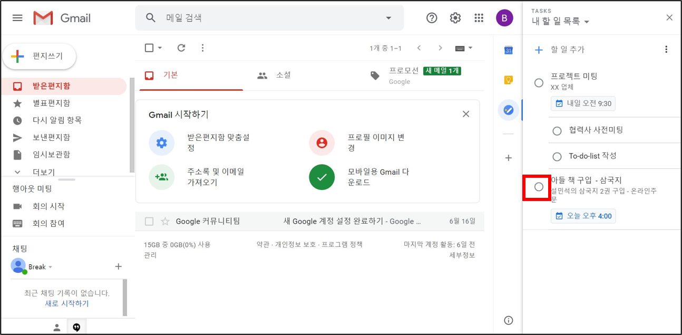
Task: Dismiss the Gmail 시작하기 card
Action: pos(466,114)
